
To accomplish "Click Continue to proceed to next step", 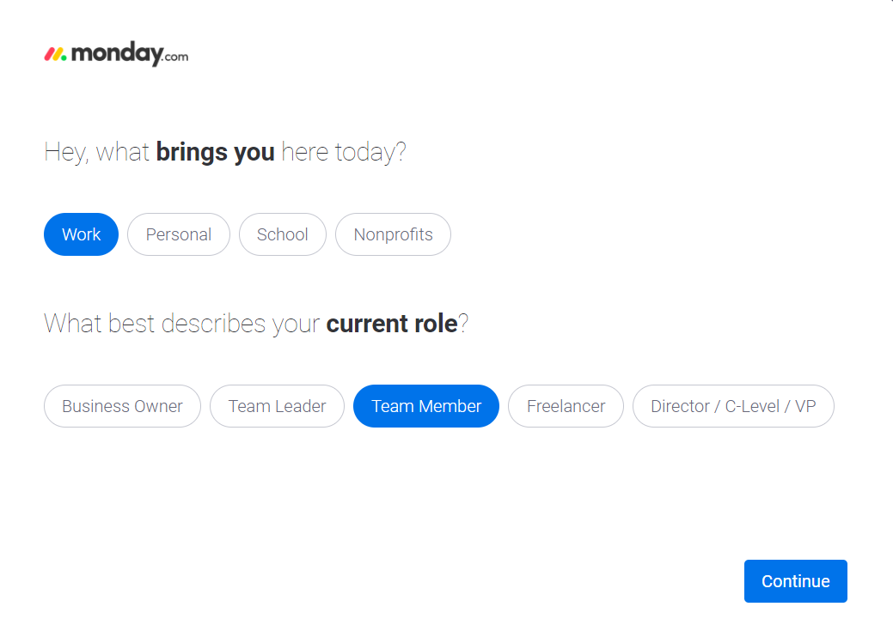I will pyautogui.click(x=795, y=580).
